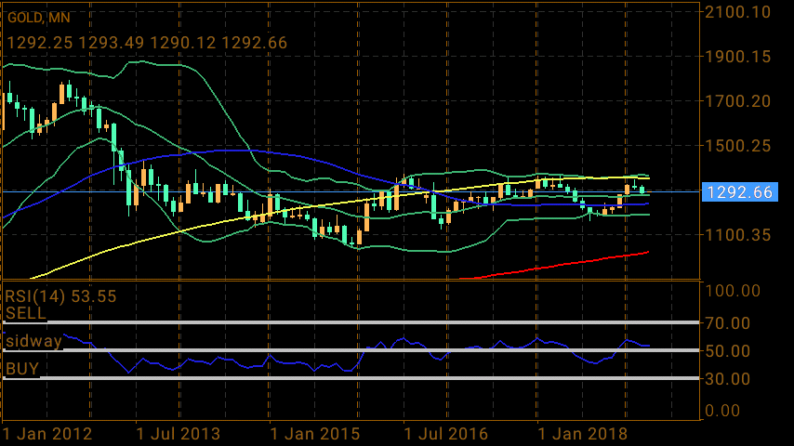
Task: Select the 1900.15 price axis label
Action: [738, 57]
